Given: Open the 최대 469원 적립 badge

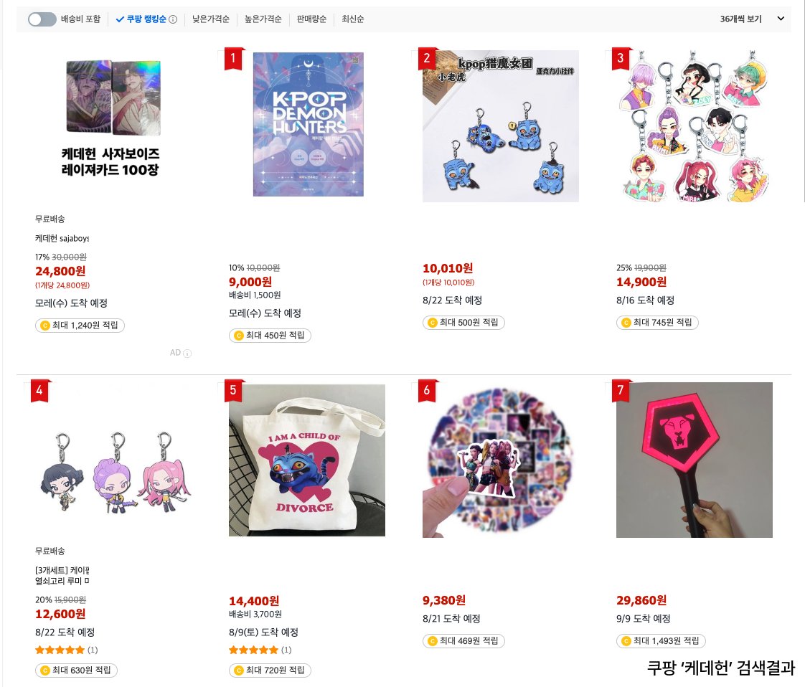Looking at the screenshot, I should (463, 641).
